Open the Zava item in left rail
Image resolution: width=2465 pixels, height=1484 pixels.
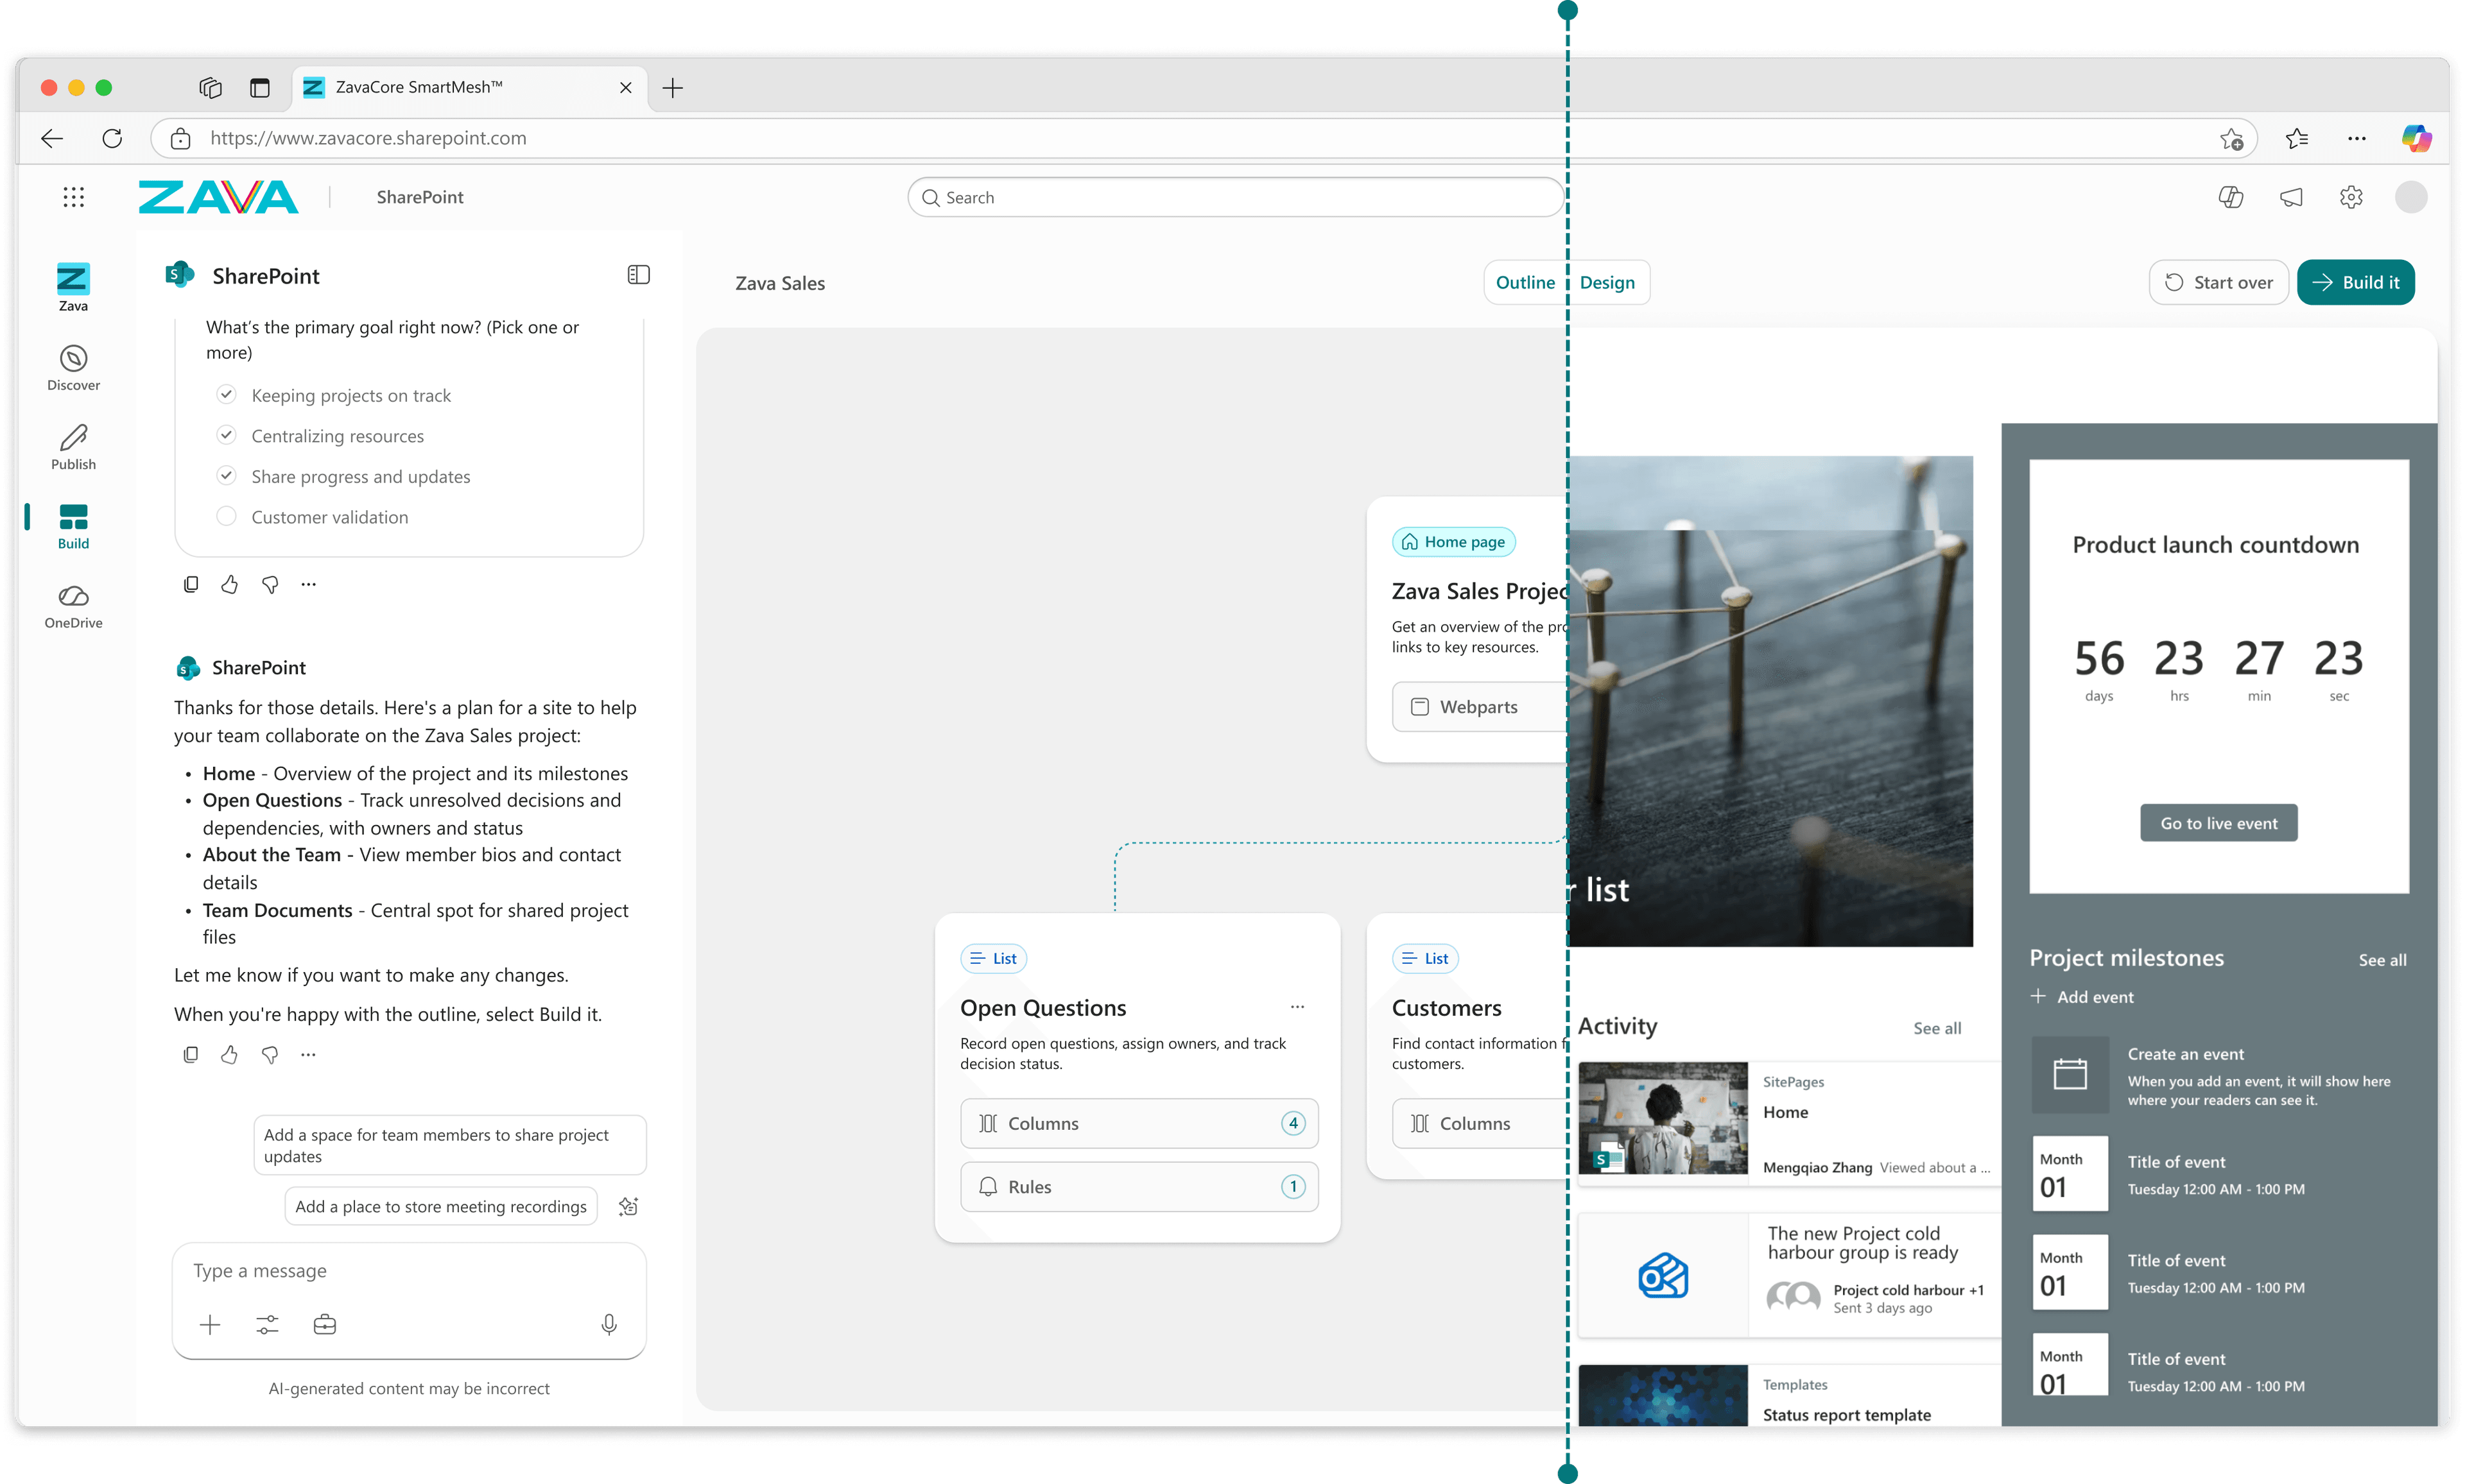click(73, 287)
